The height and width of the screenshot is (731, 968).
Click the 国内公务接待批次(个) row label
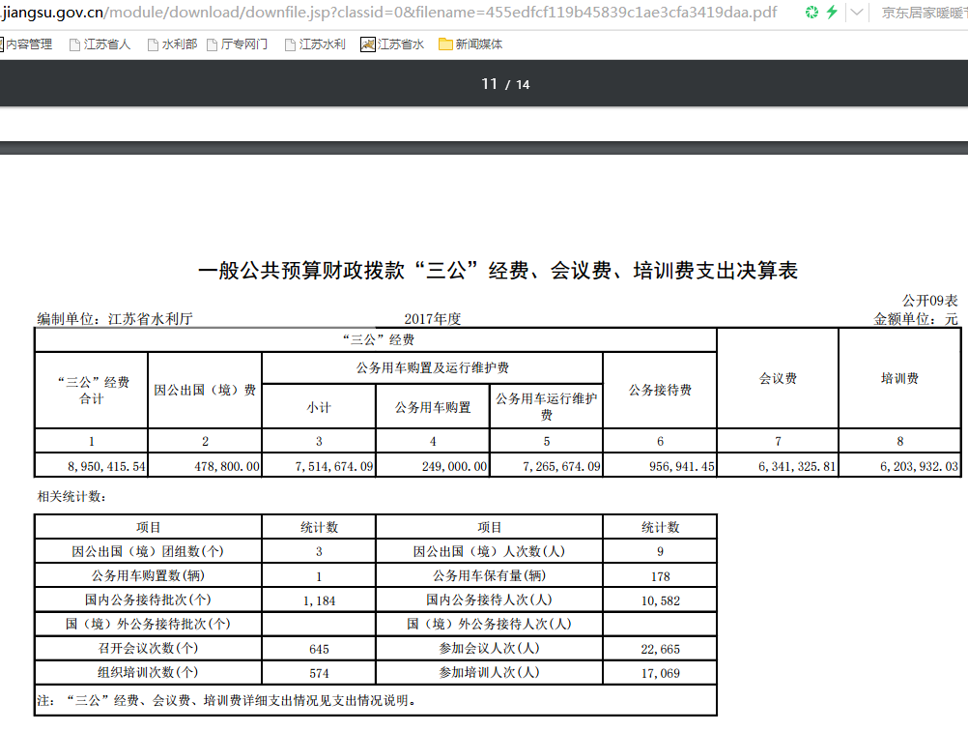(x=148, y=600)
